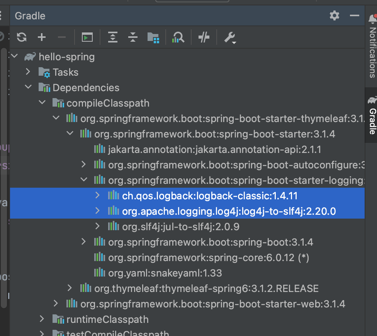Collapse spring-boot-starter-logging dependency

click(84, 180)
